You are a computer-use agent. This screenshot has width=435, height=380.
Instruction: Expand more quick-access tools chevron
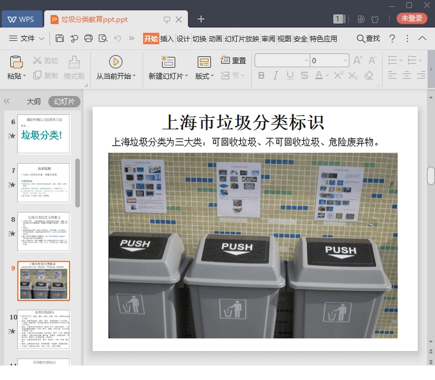coord(132,38)
